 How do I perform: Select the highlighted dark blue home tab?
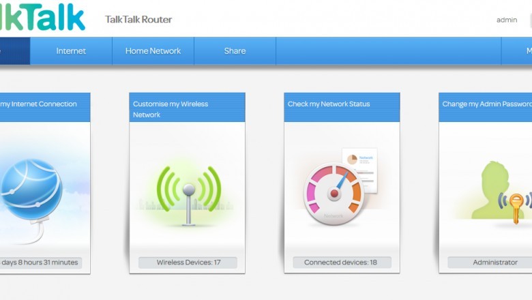pos(15,51)
